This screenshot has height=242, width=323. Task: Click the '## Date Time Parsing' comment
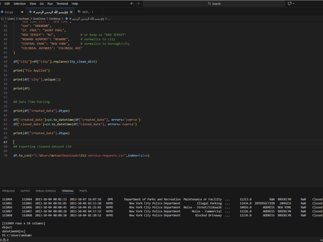[32, 102]
